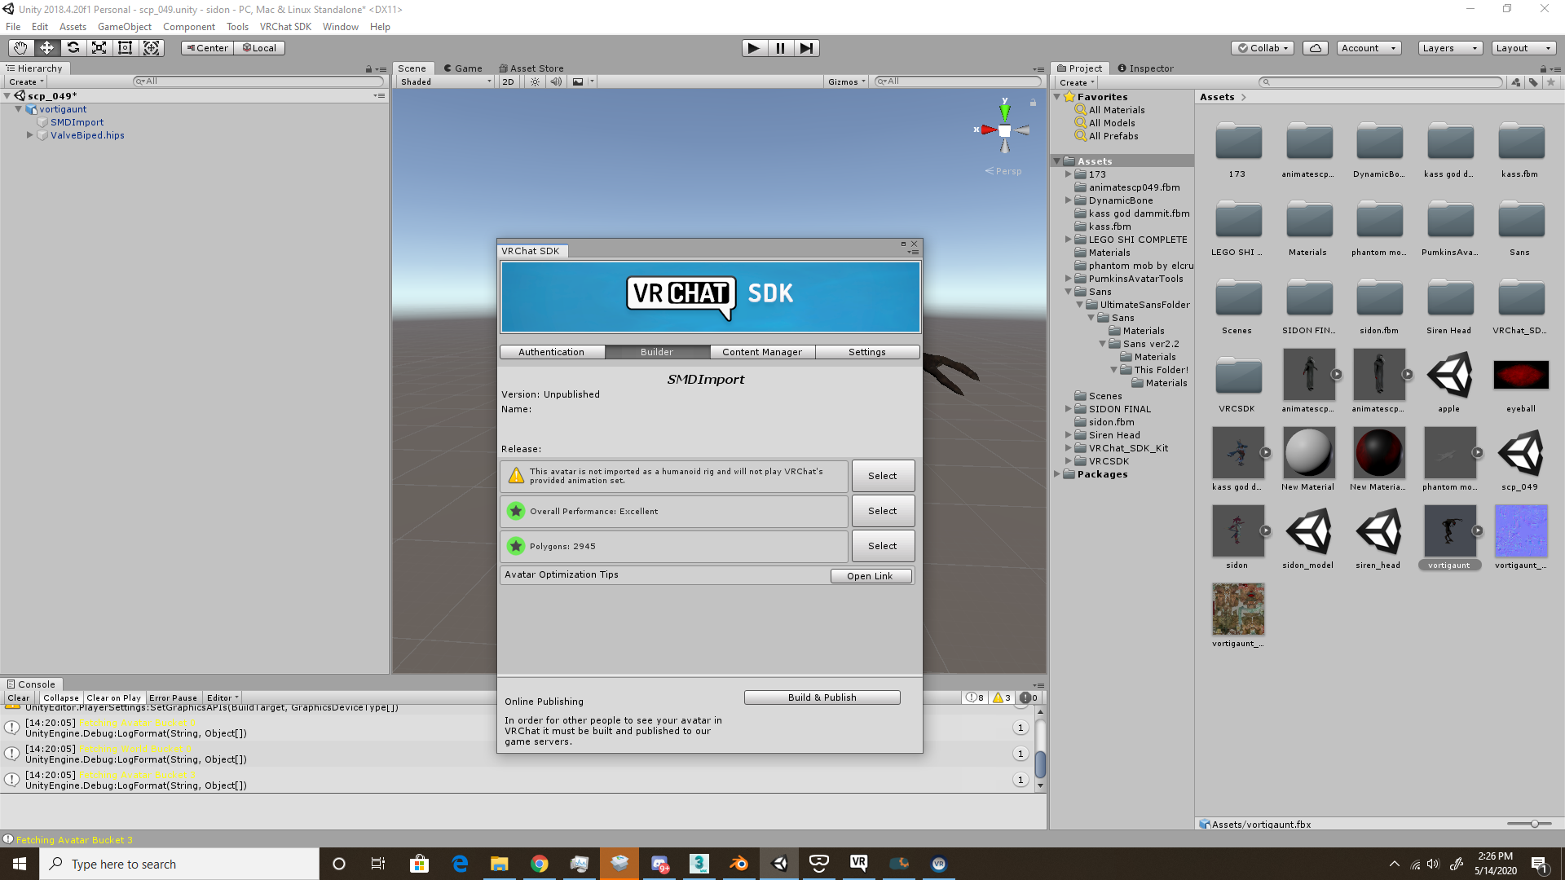Click the Play button

tap(754, 48)
